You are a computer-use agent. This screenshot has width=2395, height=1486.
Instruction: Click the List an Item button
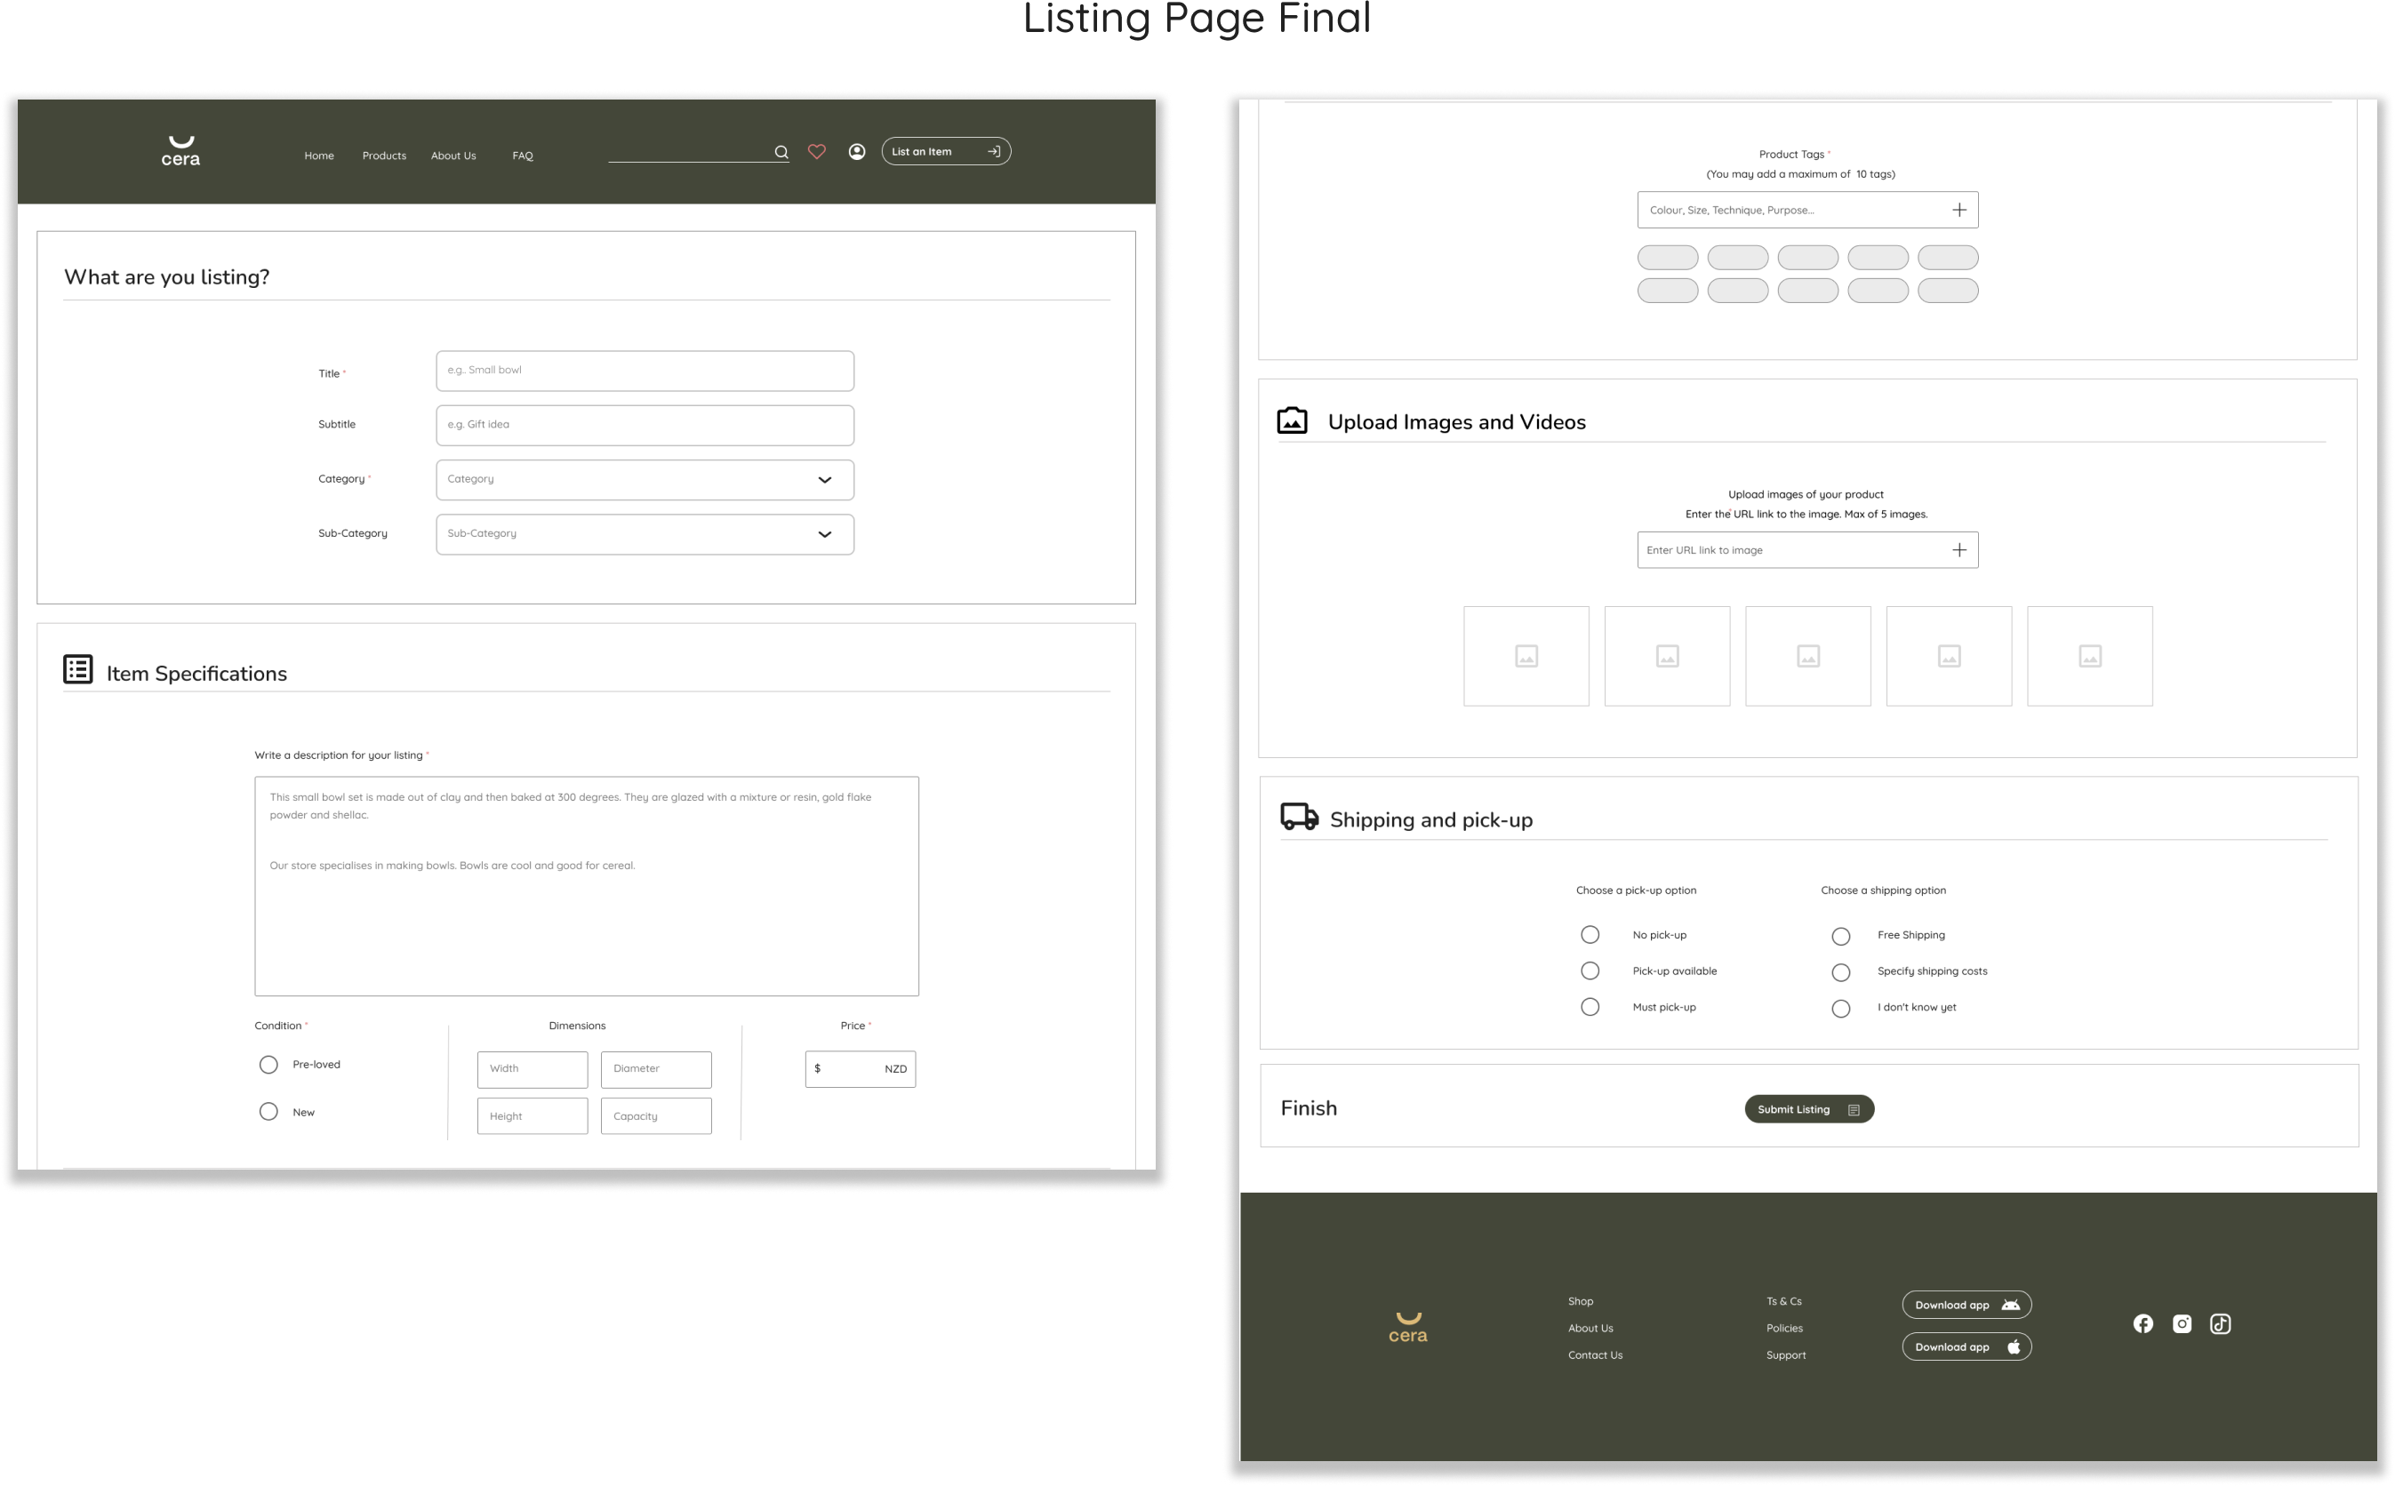[x=945, y=151]
